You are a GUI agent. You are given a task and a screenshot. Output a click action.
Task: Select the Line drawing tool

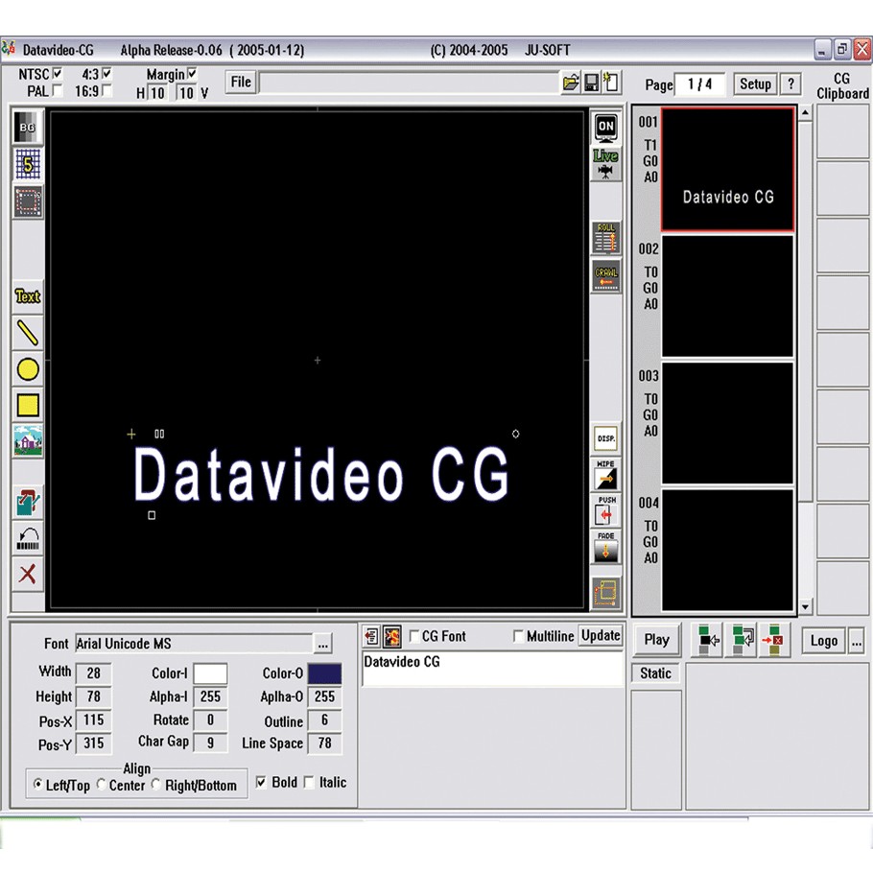pos(26,333)
